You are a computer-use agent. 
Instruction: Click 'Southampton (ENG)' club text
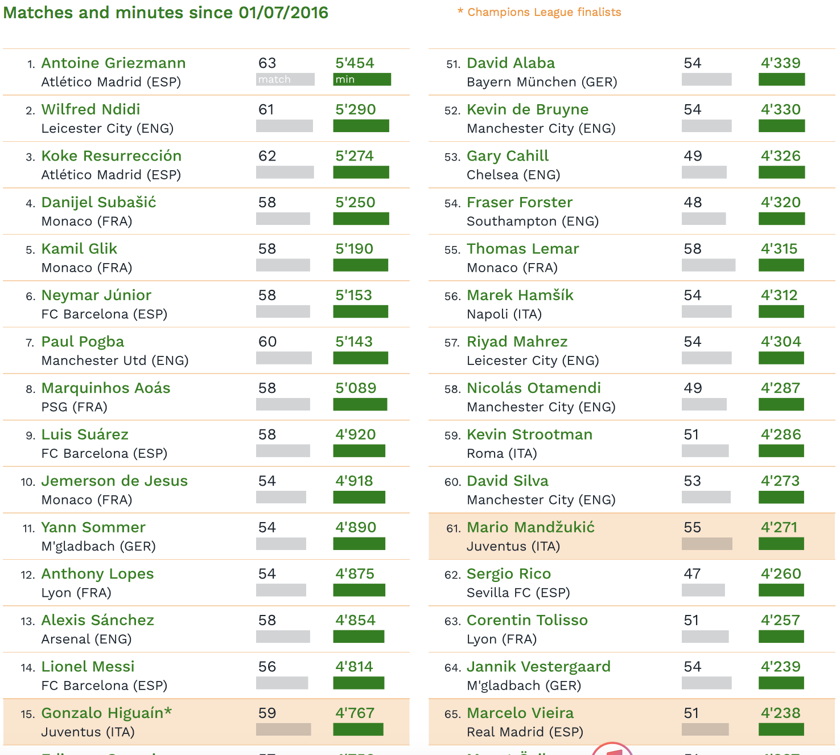coord(533,221)
